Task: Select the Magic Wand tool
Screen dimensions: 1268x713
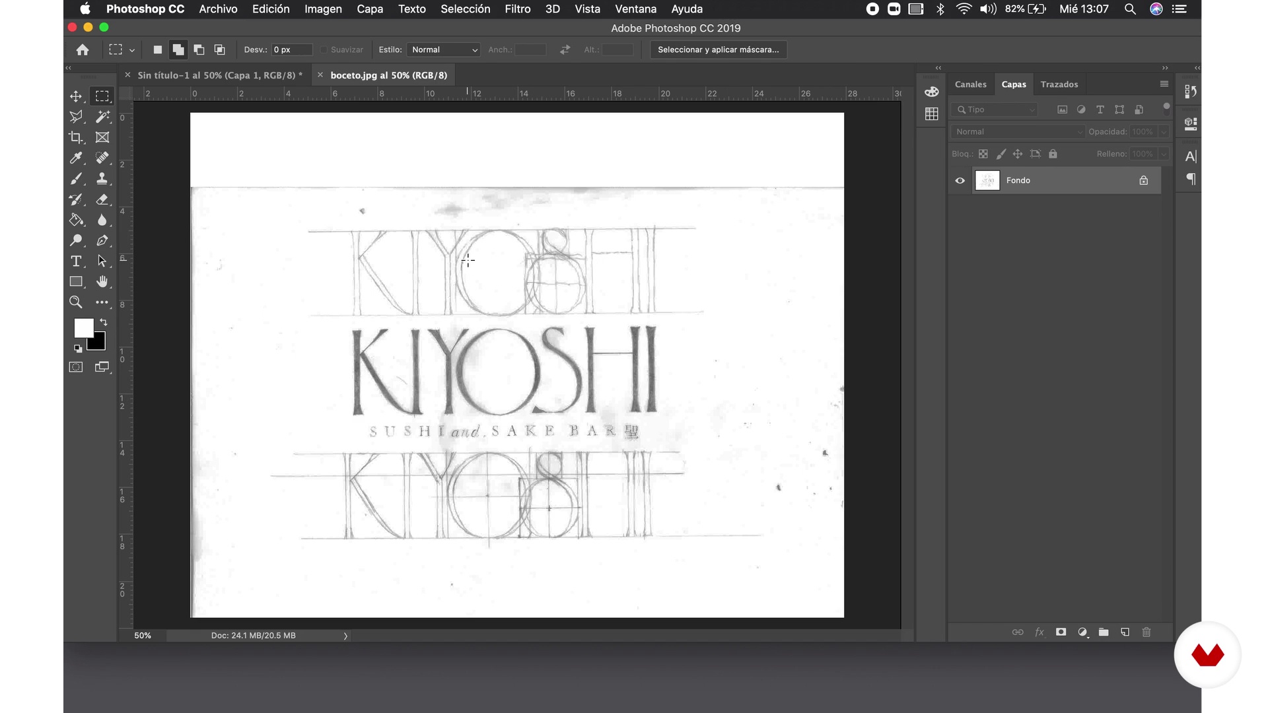Action: coord(102,117)
